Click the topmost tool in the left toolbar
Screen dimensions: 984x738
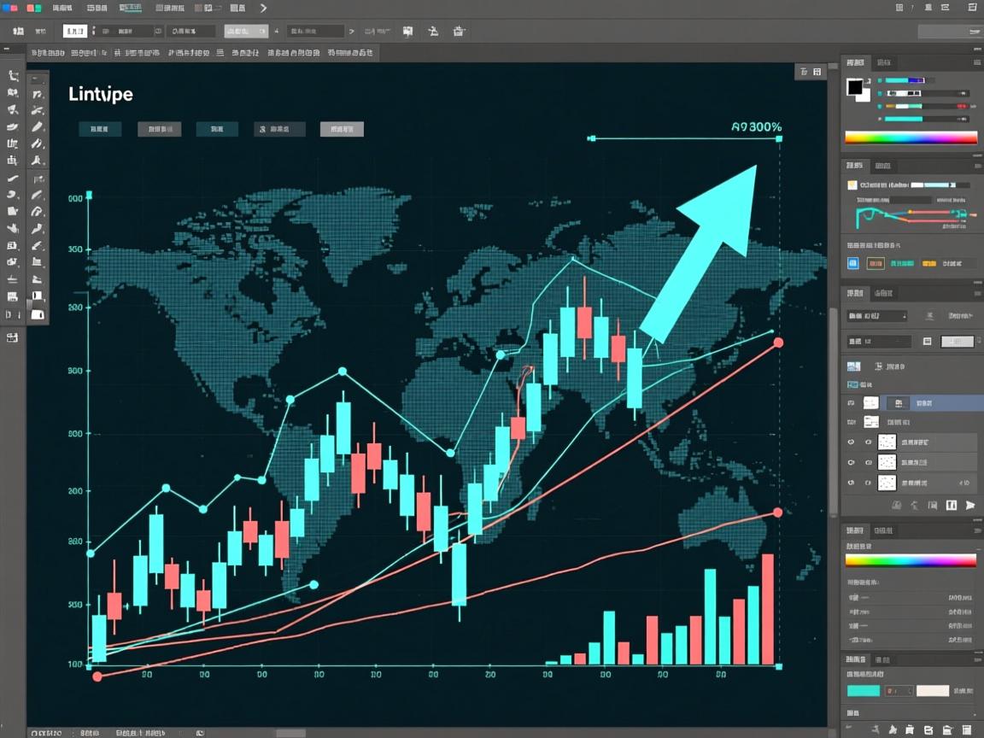[13, 75]
